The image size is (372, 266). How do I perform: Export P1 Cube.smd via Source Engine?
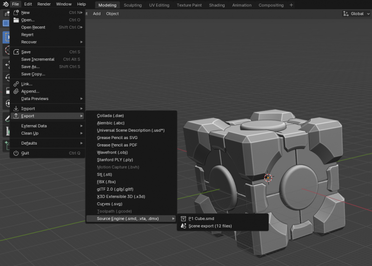click(x=223, y=219)
